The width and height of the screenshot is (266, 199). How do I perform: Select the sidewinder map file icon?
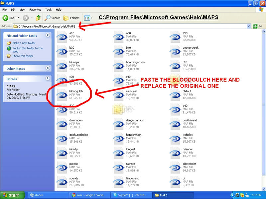176,167
